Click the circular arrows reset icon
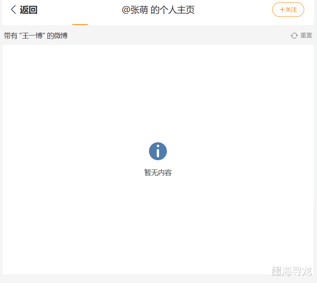The width and height of the screenshot is (317, 283). [294, 35]
